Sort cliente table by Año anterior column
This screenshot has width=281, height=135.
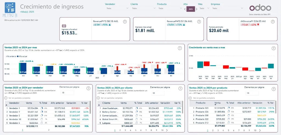coord(152,103)
